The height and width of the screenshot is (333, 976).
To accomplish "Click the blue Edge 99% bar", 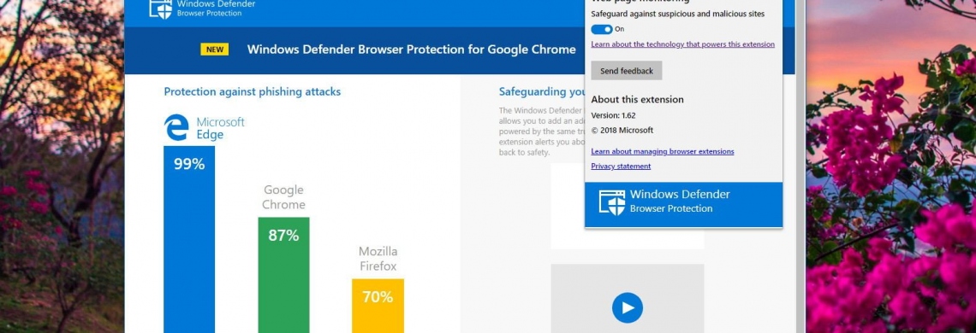I will 189,239.
